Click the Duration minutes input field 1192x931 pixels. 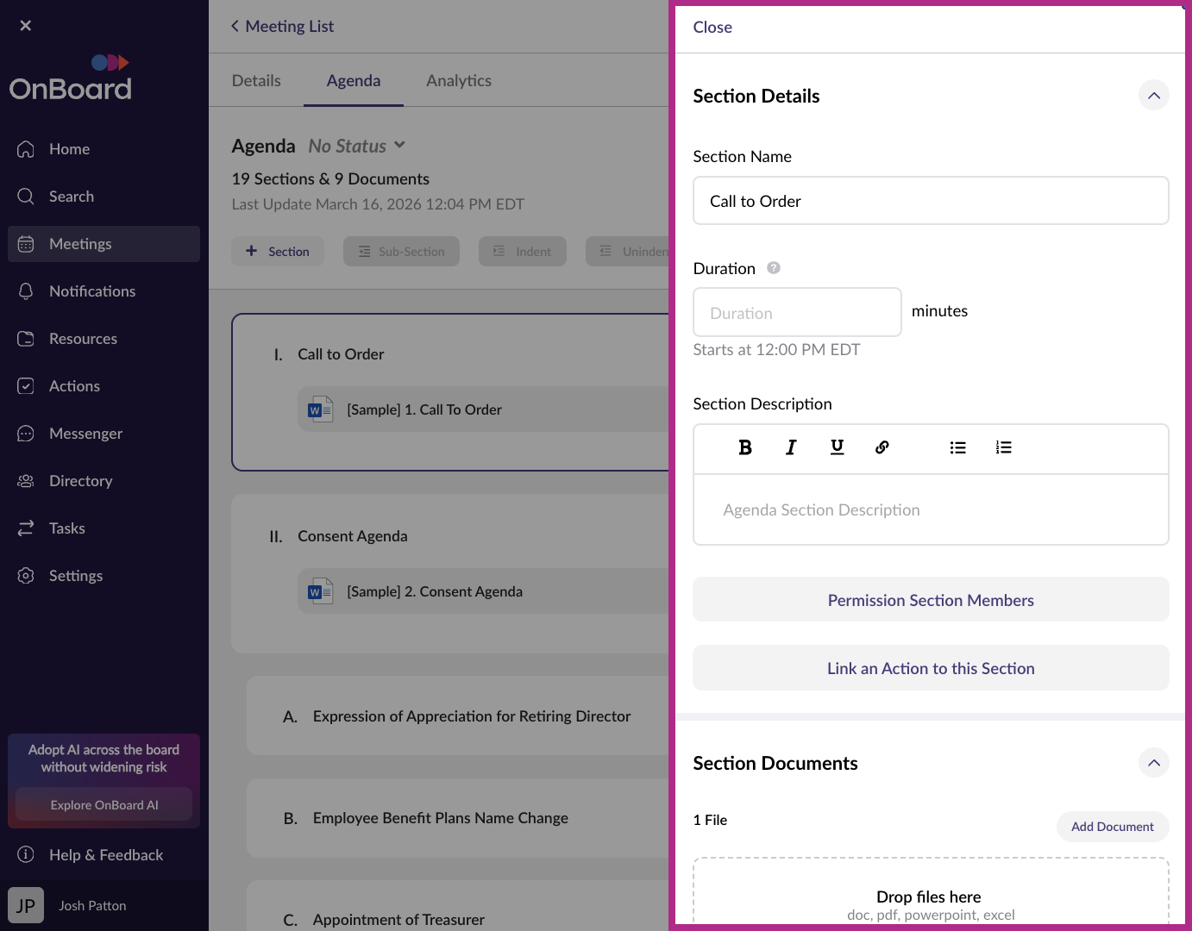click(797, 313)
